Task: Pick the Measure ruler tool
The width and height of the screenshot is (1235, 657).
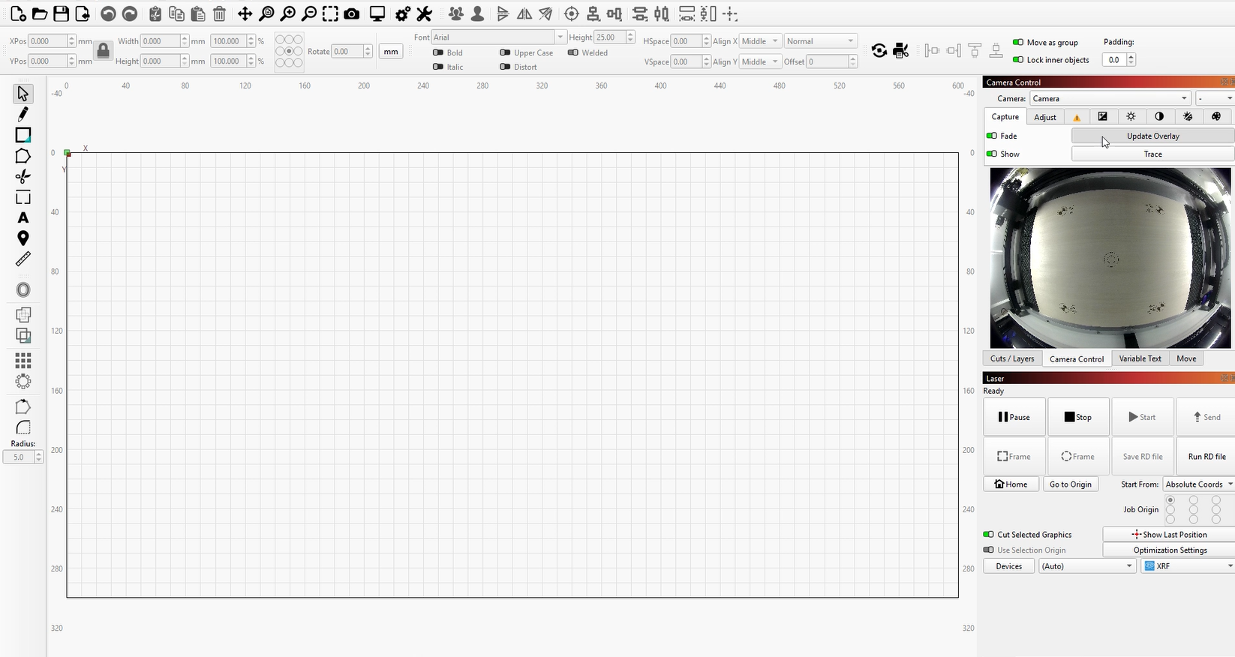Action: tap(23, 259)
